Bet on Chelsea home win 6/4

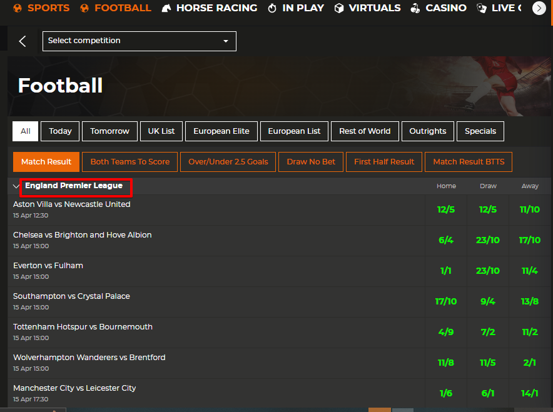(446, 240)
